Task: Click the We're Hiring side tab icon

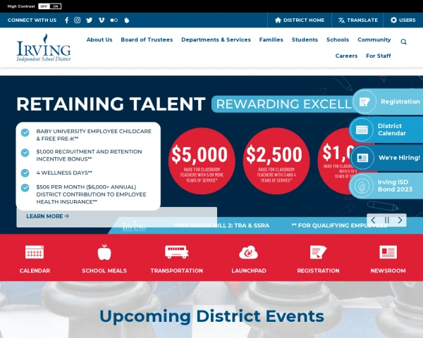Action: (x=362, y=158)
